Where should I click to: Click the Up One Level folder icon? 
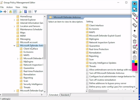11,12
